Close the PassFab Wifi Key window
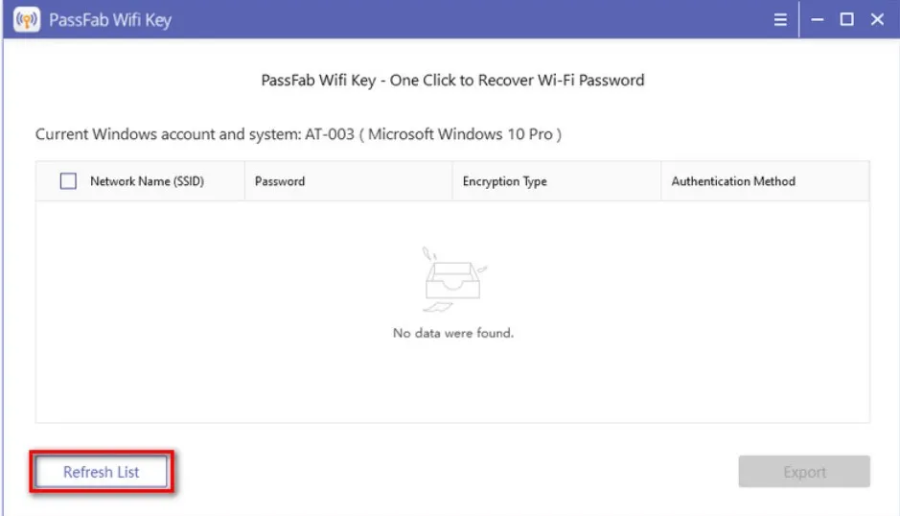This screenshot has height=516, width=900. [x=877, y=19]
